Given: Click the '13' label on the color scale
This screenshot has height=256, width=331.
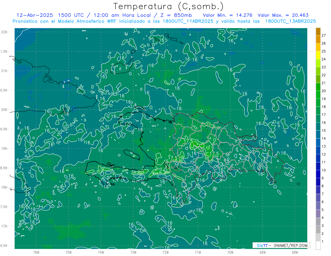Looking at the screenshot, I should click(x=324, y=146).
